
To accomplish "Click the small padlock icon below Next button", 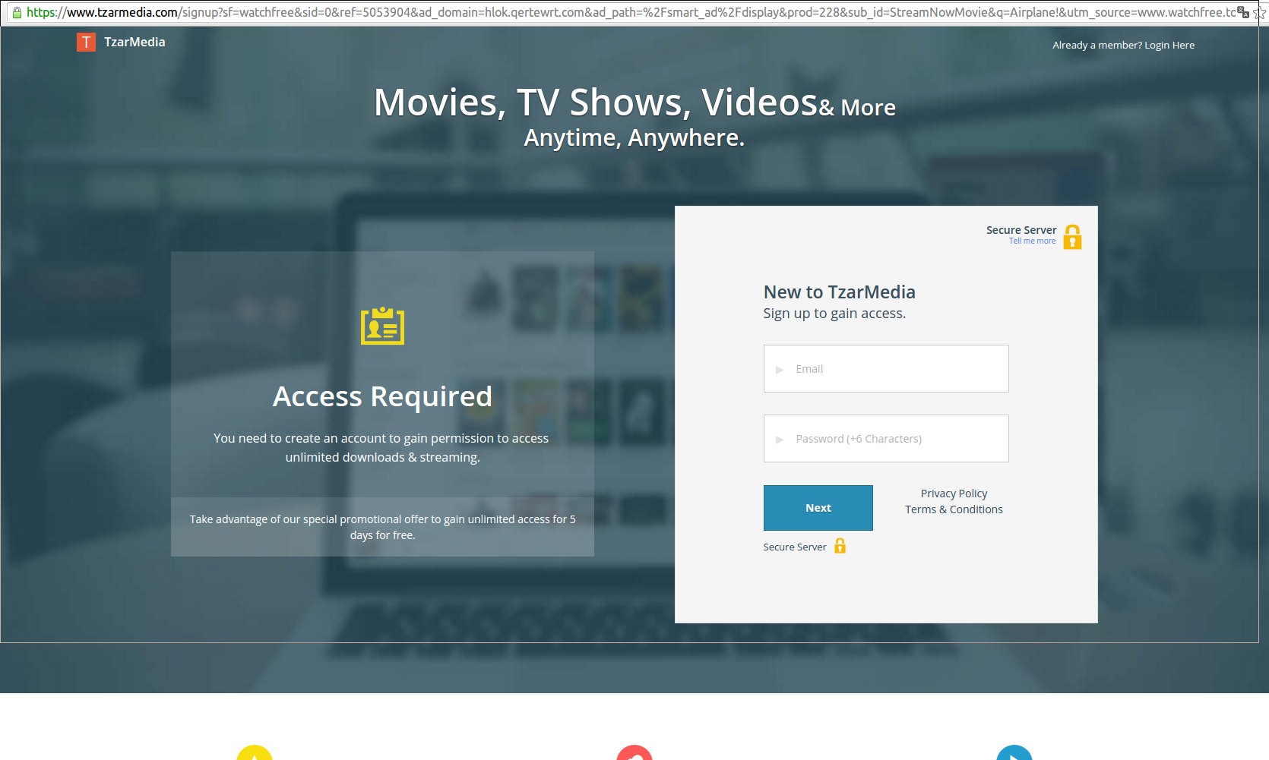I will (840, 546).
